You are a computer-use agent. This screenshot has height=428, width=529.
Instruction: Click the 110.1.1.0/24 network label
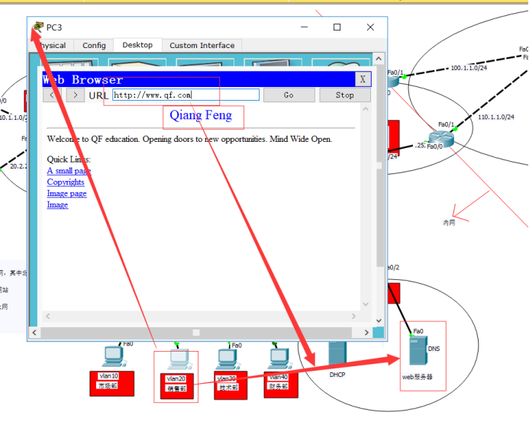(496, 117)
